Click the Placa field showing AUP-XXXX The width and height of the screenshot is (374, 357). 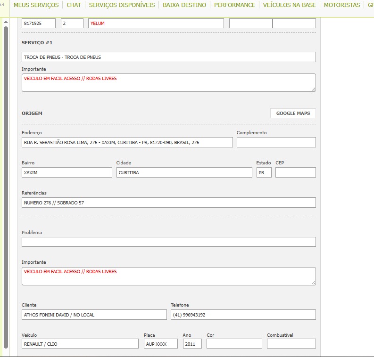(160, 344)
